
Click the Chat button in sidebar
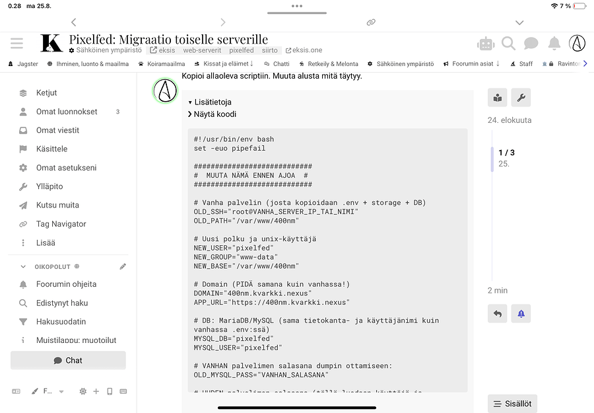[x=68, y=360]
